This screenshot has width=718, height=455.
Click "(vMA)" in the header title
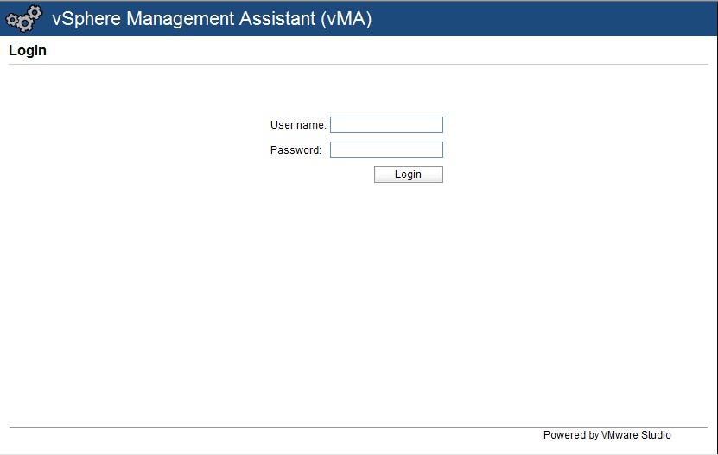pyautogui.click(x=345, y=18)
